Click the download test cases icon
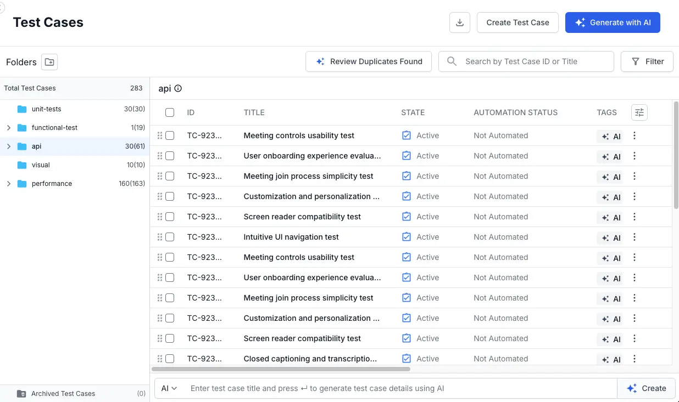679x402 pixels. pyautogui.click(x=460, y=22)
